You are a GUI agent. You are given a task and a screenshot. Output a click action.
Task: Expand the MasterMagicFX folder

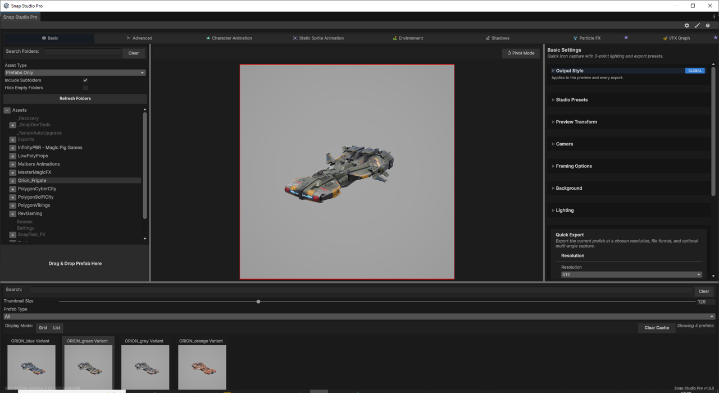[12, 172]
